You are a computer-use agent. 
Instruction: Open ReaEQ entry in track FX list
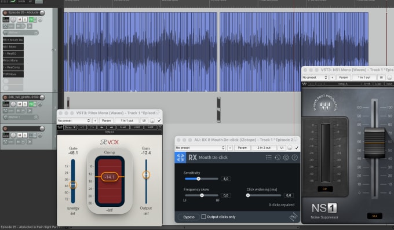tap(13, 53)
